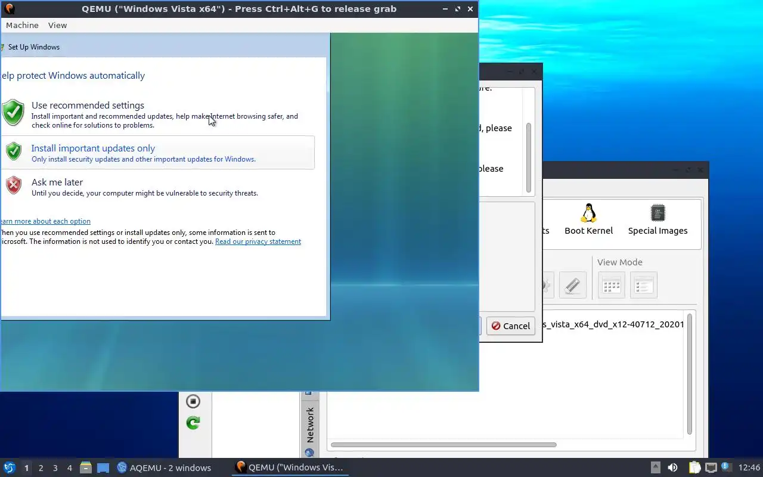
Task: Click the green shield beside Install important updates
Action: 14,151
